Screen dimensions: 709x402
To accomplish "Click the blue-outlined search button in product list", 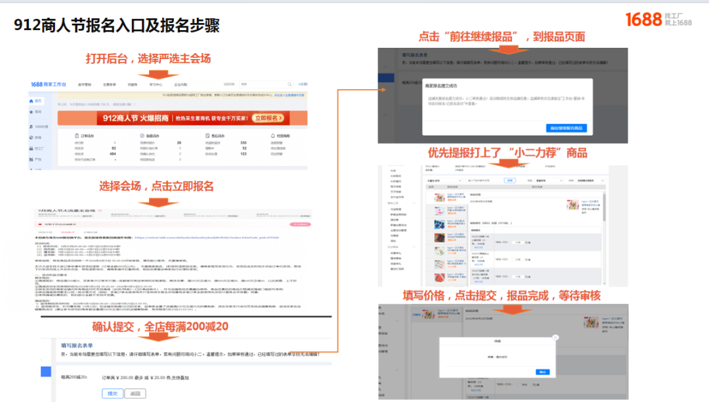I will [510, 180].
